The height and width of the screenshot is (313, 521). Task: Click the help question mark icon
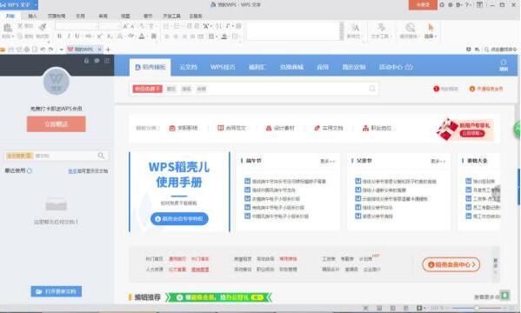pos(467,4)
